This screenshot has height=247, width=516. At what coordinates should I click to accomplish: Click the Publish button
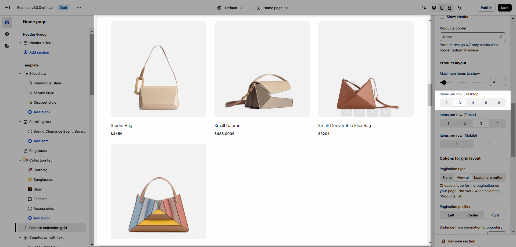[486, 8]
